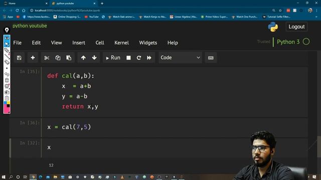Open the Widgets menu

tap(148, 42)
